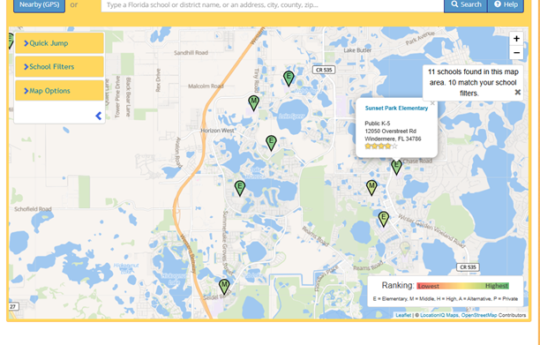Screen dimensions: 540x345
Task: Click the middle school marker at Seidel Road
Action: point(224,287)
